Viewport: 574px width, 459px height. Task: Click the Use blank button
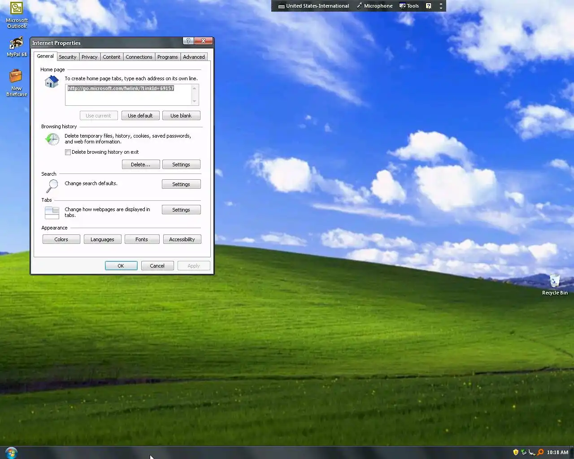[x=181, y=116]
